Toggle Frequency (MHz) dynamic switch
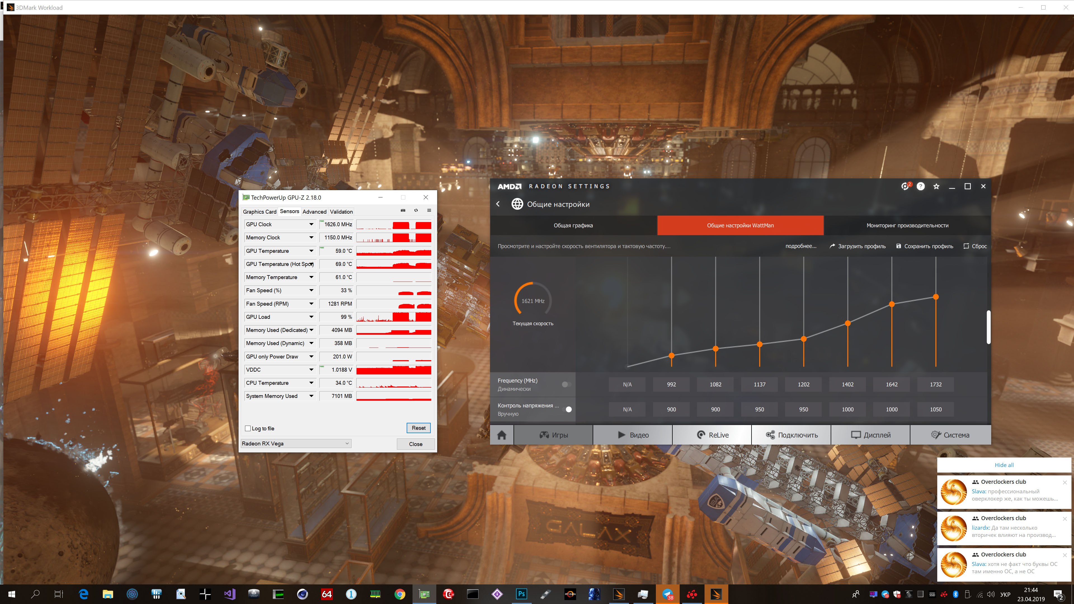This screenshot has width=1074, height=604. (566, 384)
